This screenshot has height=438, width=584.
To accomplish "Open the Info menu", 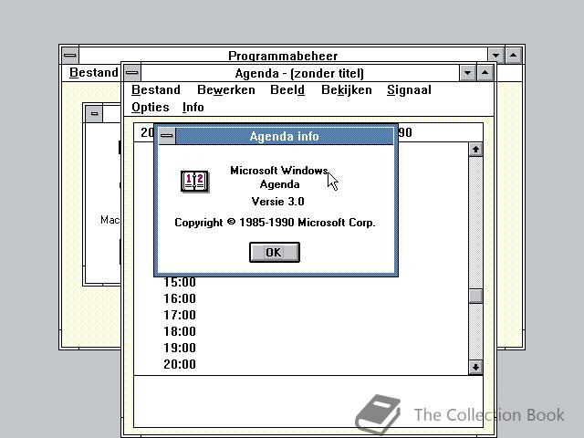I will [x=193, y=108].
